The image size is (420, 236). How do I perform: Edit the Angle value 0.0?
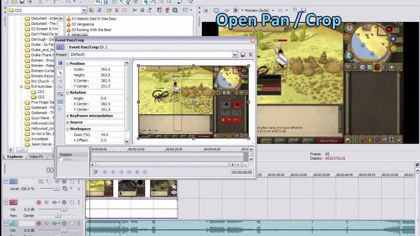pos(112,98)
